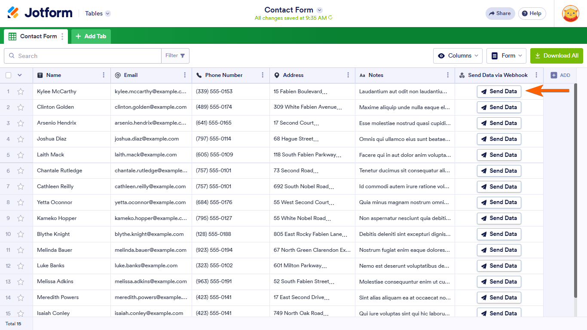Click the vertical table scrollbar

[x=576, y=189]
